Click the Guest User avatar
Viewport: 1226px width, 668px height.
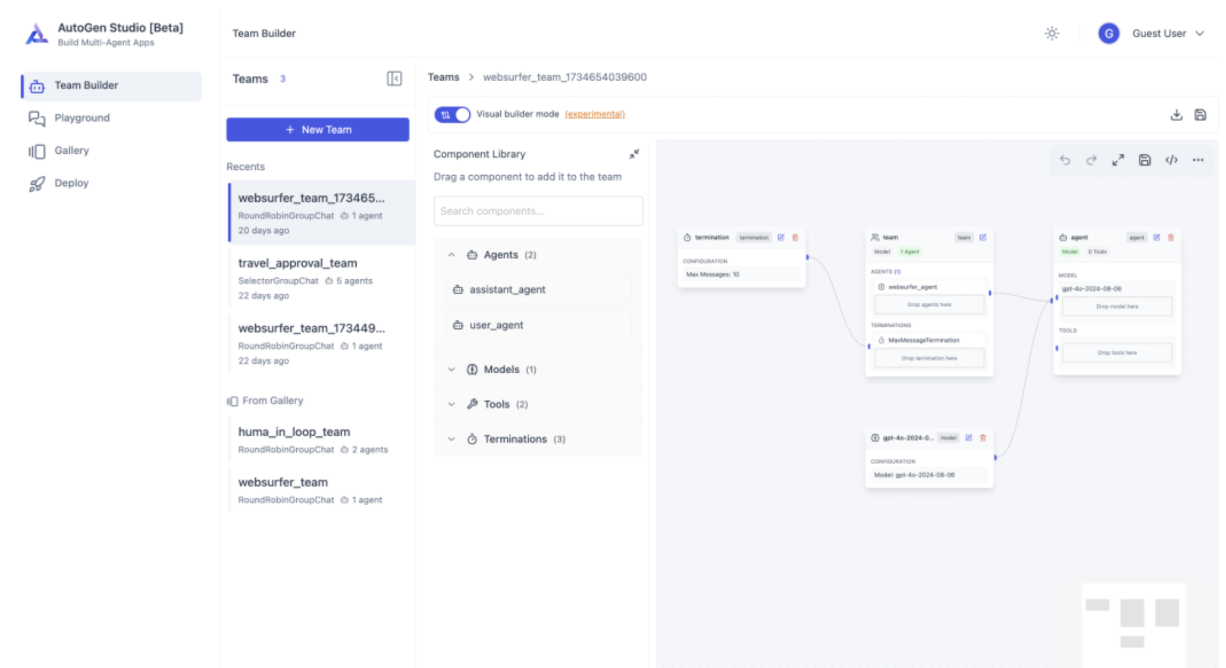click(1108, 33)
